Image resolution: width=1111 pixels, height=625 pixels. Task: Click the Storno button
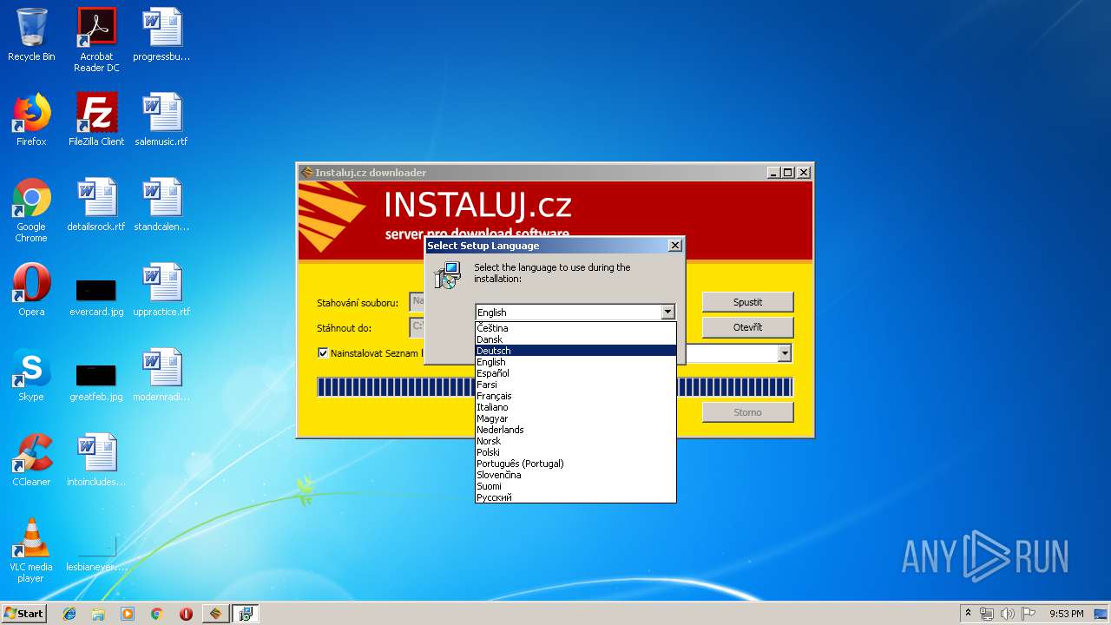(x=747, y=412)
